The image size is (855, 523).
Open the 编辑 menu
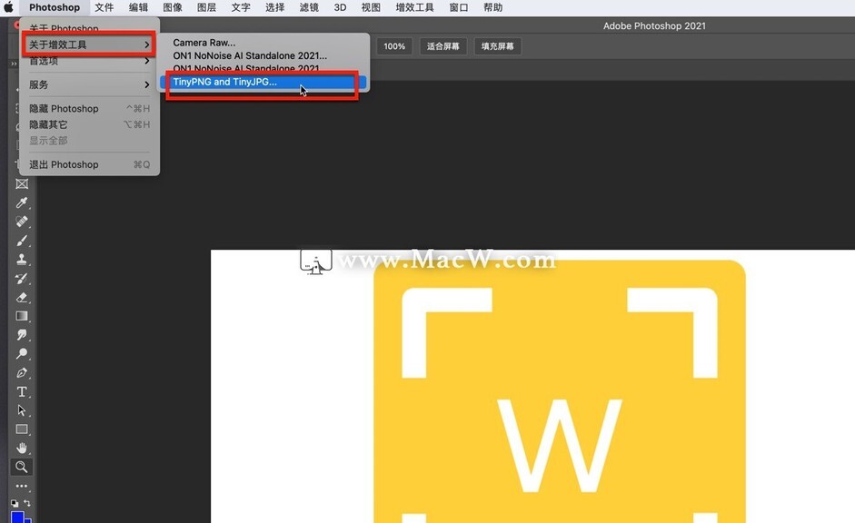138,7
